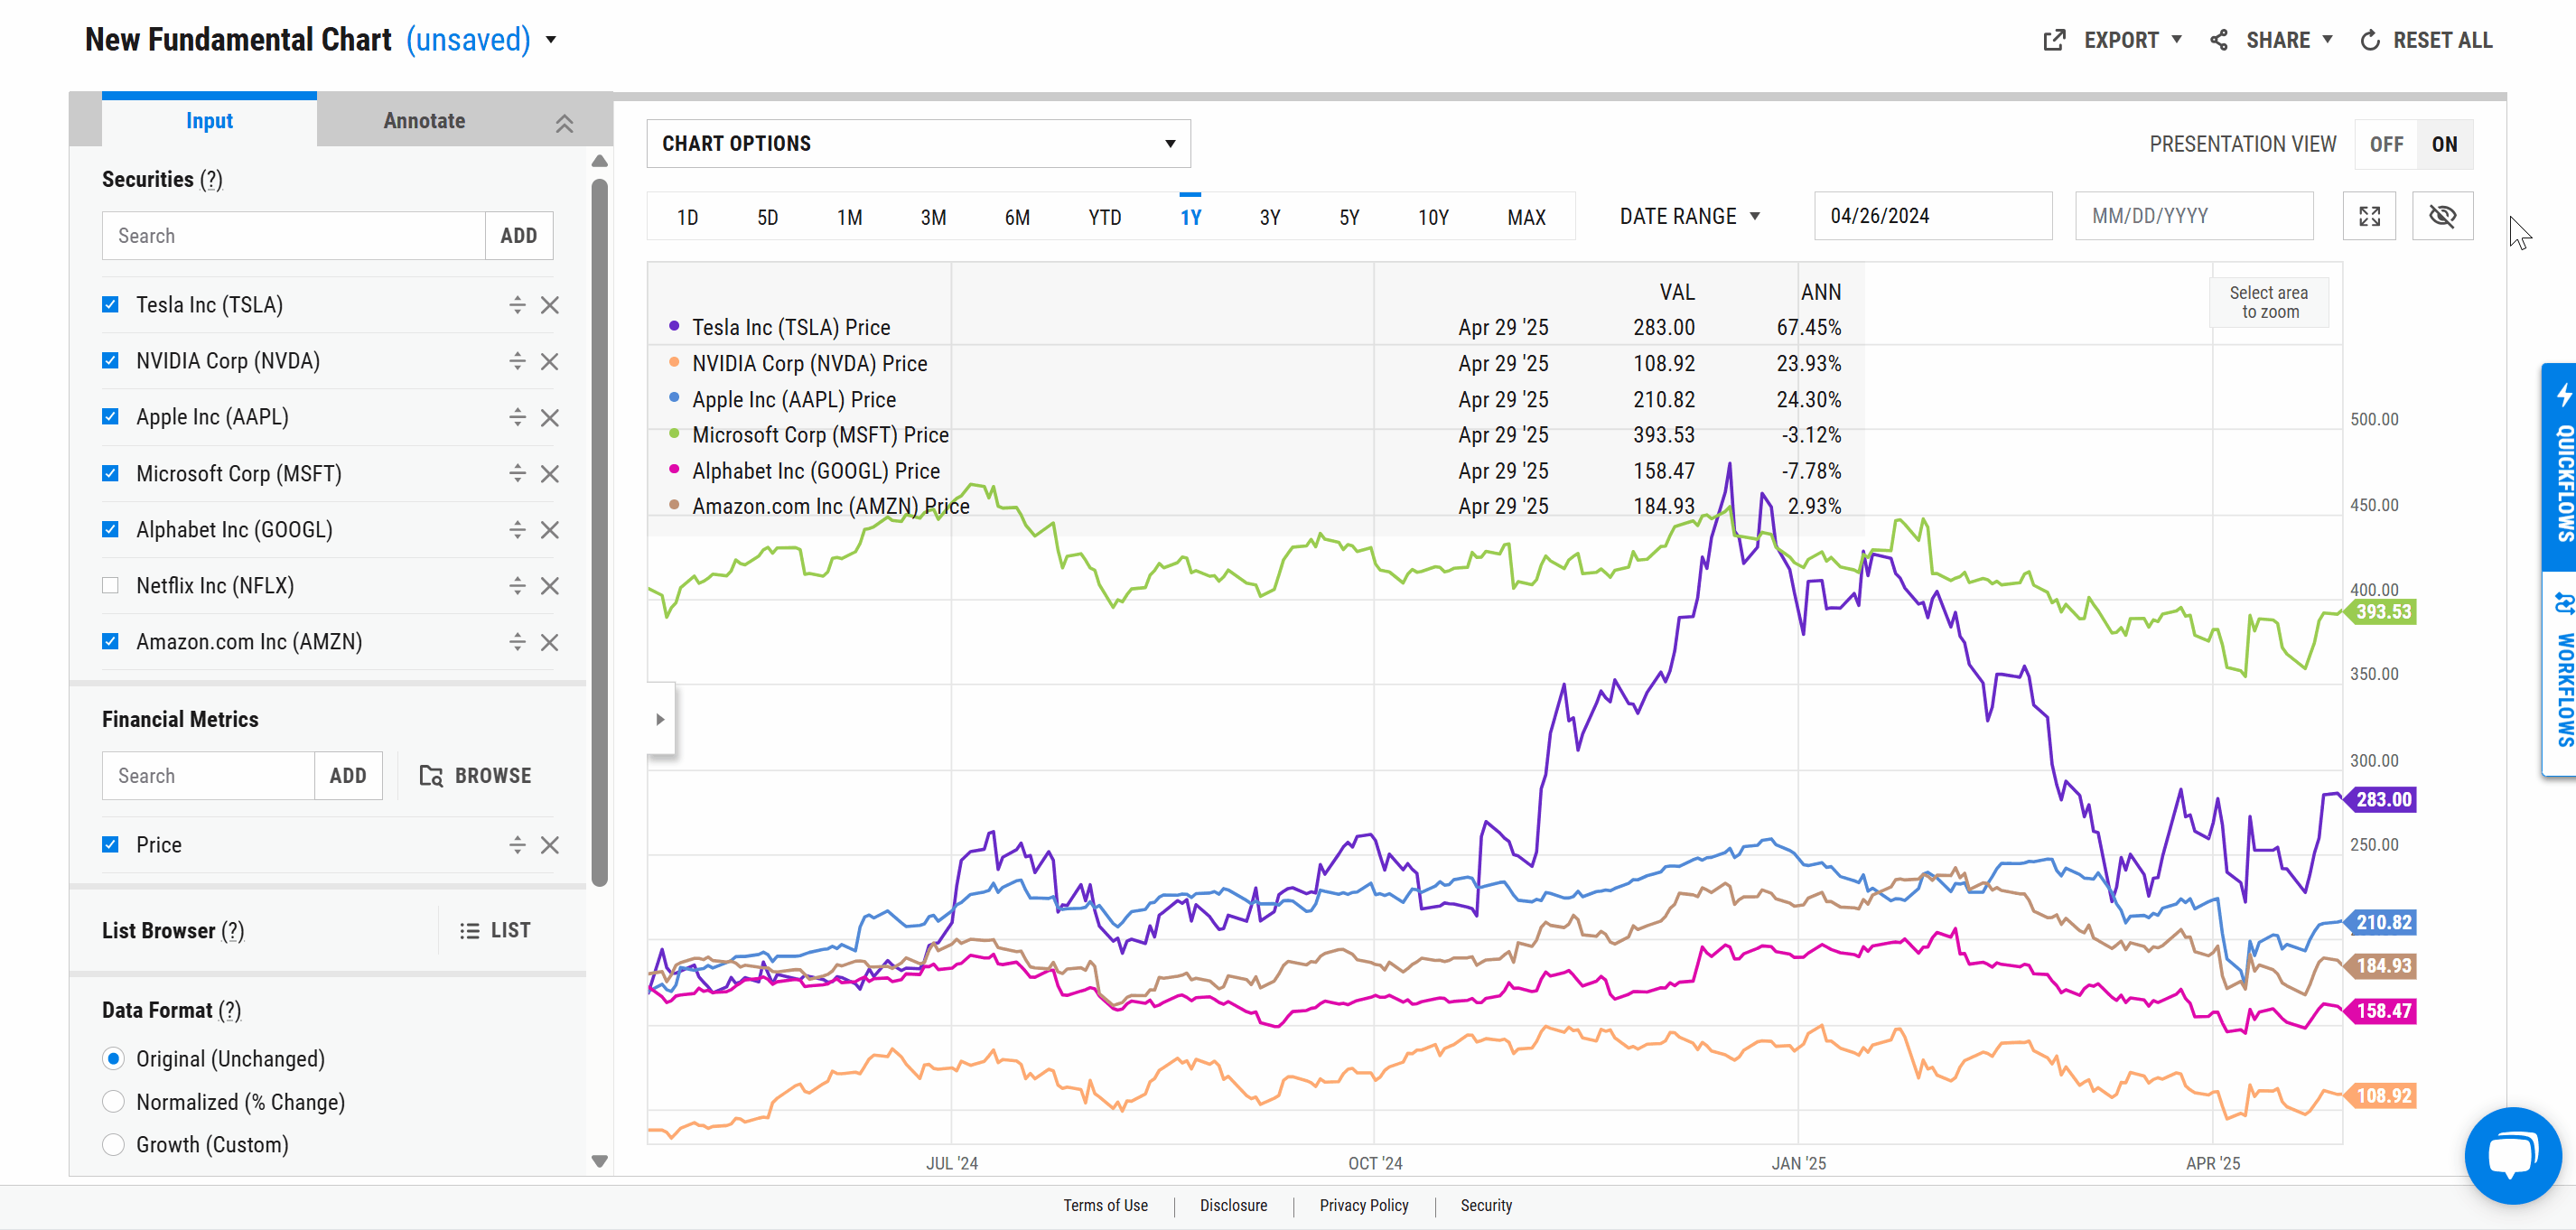Select Growth (Custom) data format
Viewport: 2576px width, 1230px height.
114,1144
